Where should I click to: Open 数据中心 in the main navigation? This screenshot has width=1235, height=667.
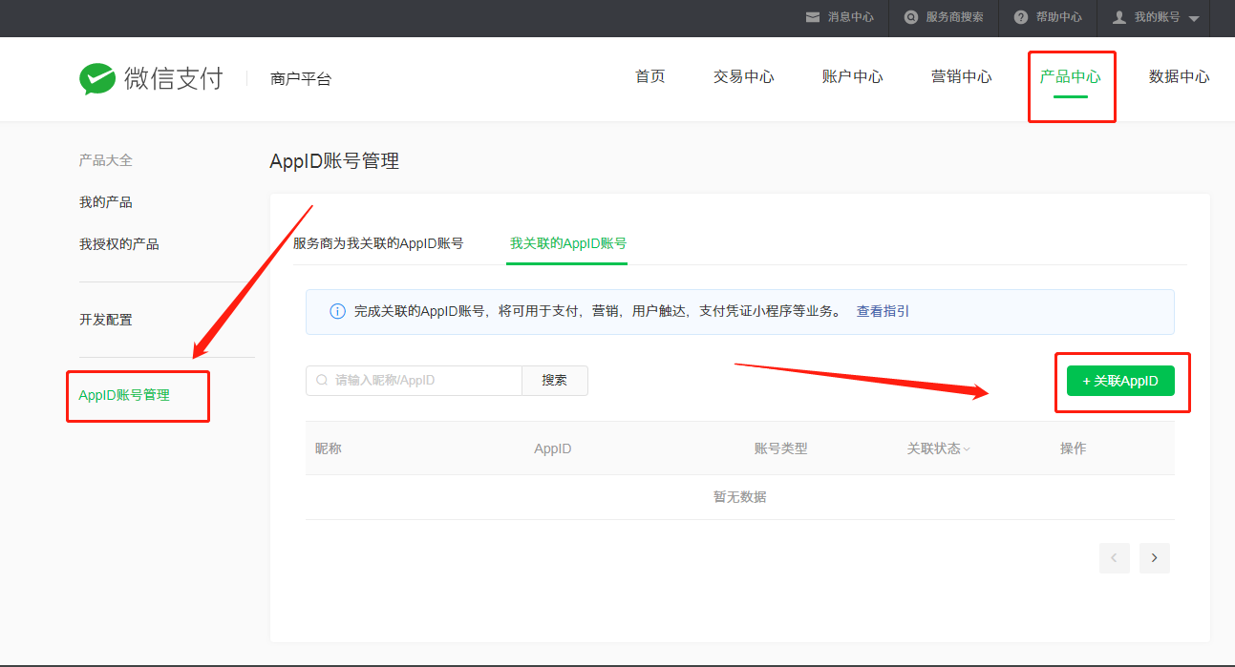tap(1180, 76)
